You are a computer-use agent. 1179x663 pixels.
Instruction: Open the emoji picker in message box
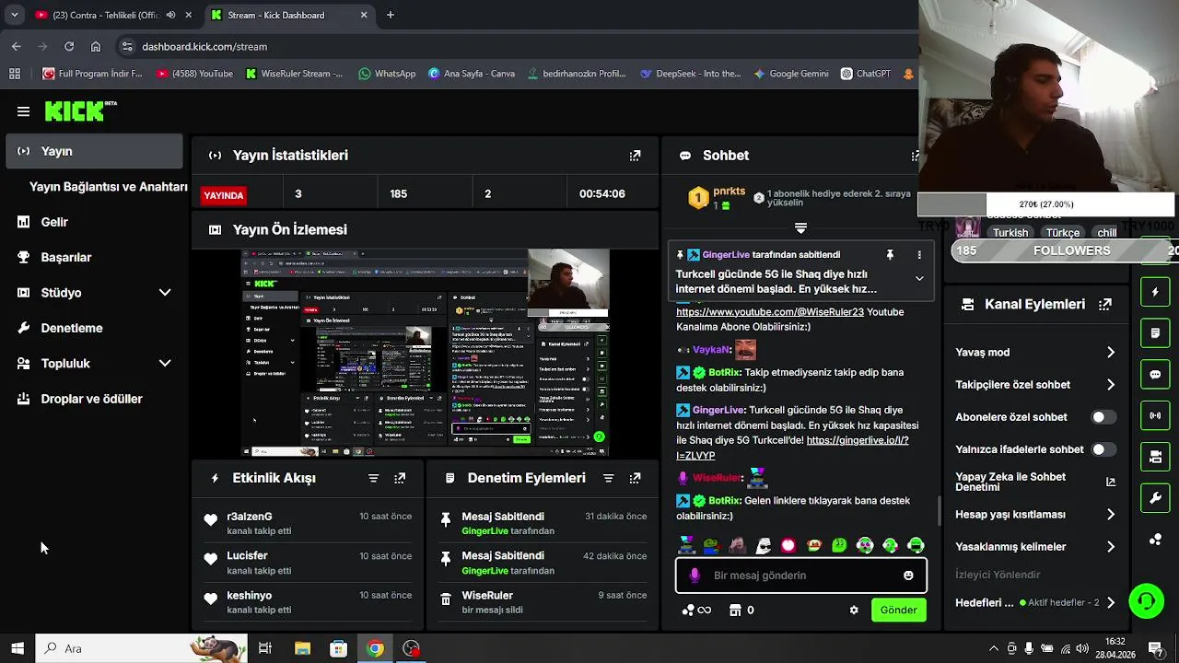(x=908, y=576)
